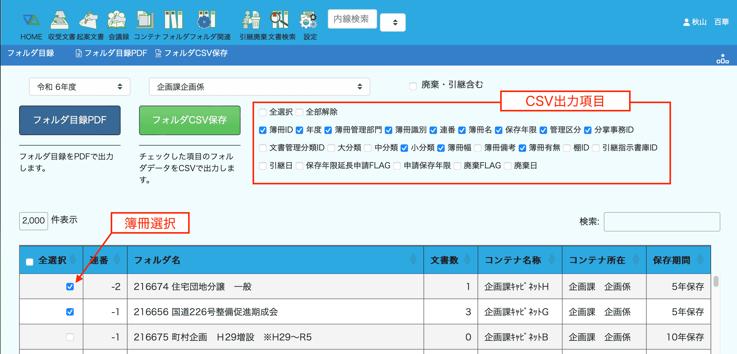Click the favorites star icon at right
This screenshot has width=737, height=354.
(x=723, y=58)
